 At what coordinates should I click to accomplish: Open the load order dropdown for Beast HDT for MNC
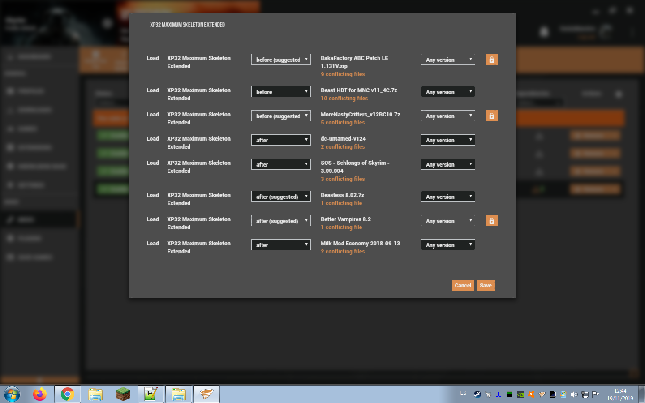(281, 92)
